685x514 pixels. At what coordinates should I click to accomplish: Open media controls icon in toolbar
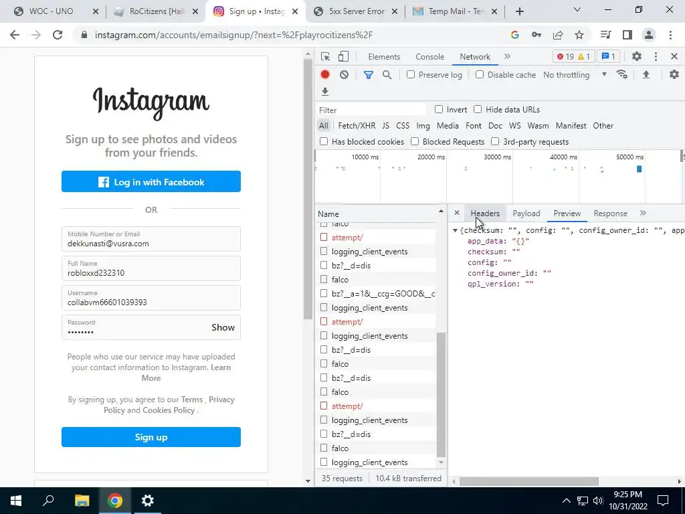point(606,35)
